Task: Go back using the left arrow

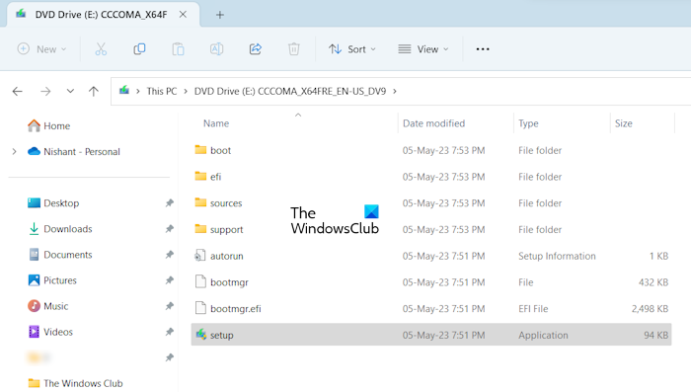Action: click(x=17, y=91)
